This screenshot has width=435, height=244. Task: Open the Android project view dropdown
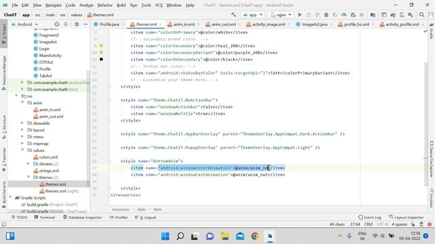[x=24, y=24]
